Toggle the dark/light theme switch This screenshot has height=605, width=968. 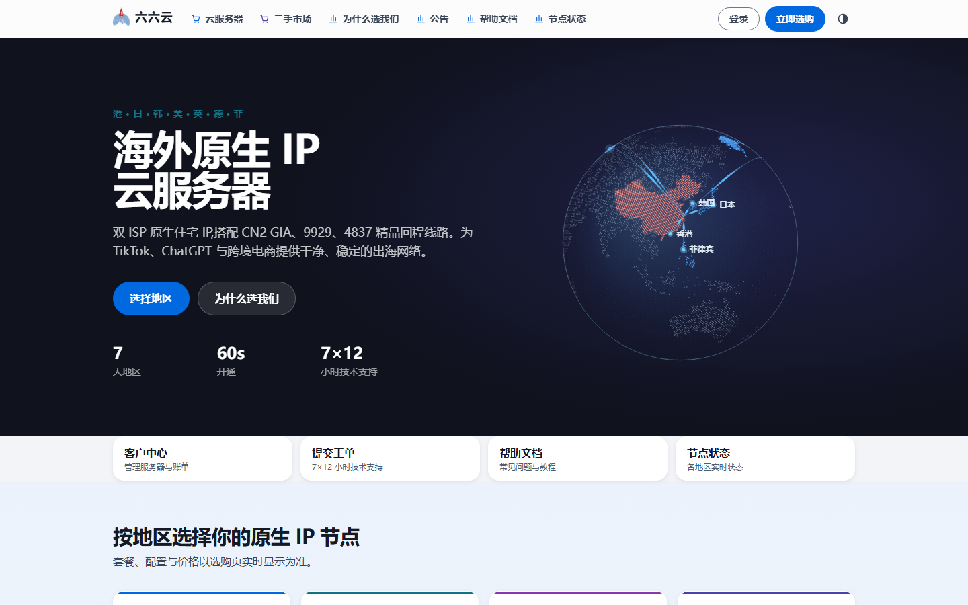pyautogui.click(x=843, y=19)
